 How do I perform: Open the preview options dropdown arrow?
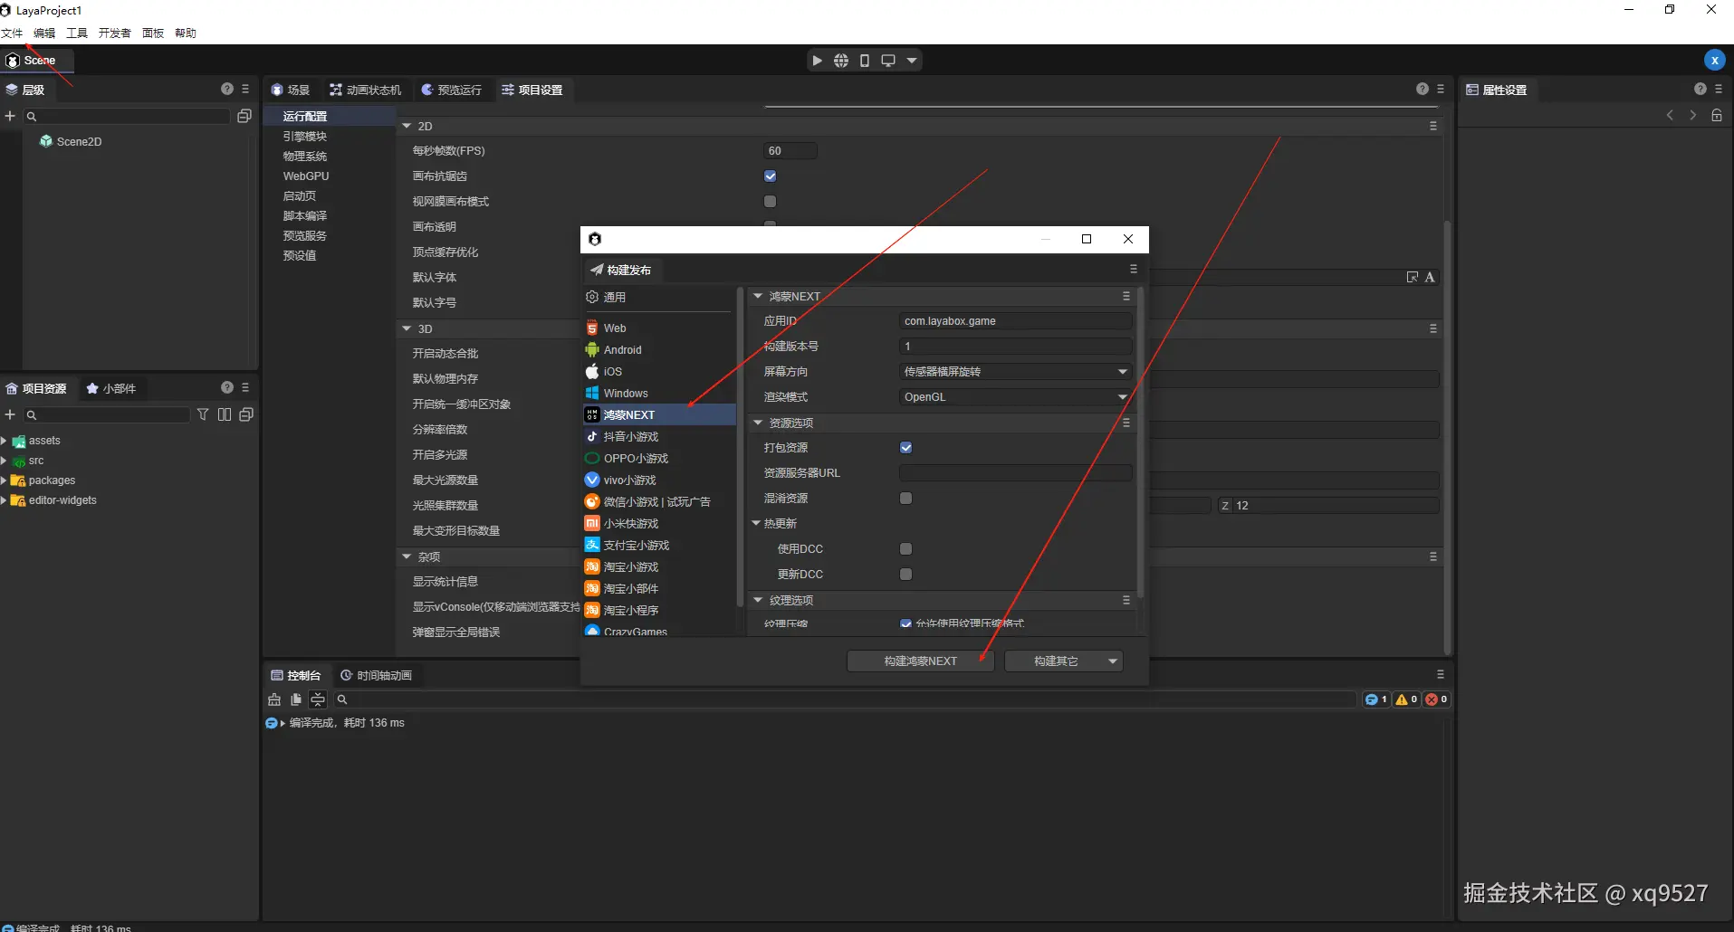[x=912, y=61]
